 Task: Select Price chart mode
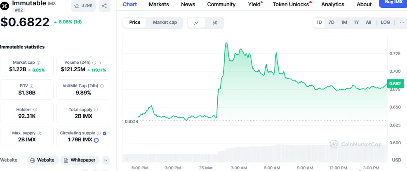coord(135,23)
